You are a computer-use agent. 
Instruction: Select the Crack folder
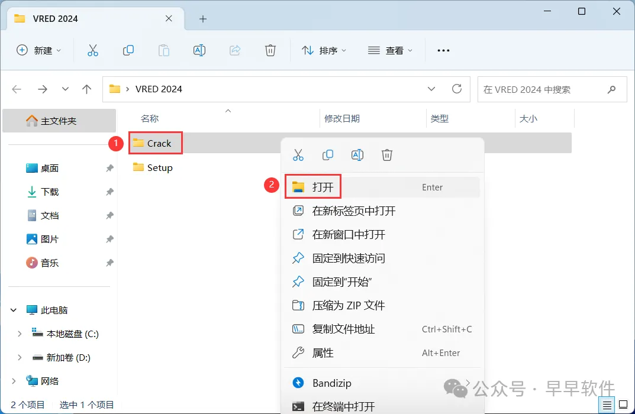(x=159, y=143)
